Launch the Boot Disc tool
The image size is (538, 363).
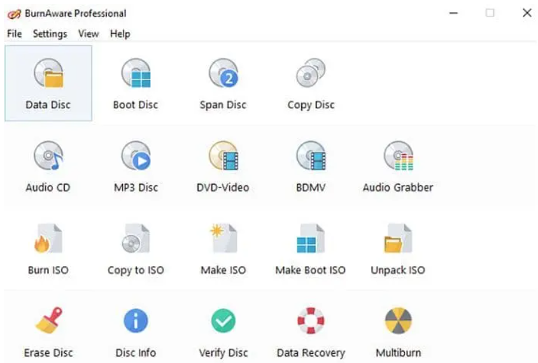coord(136,83)
